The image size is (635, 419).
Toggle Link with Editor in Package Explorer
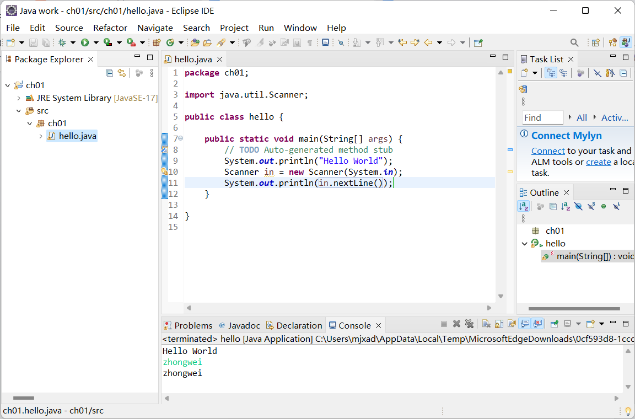(121, 73)
